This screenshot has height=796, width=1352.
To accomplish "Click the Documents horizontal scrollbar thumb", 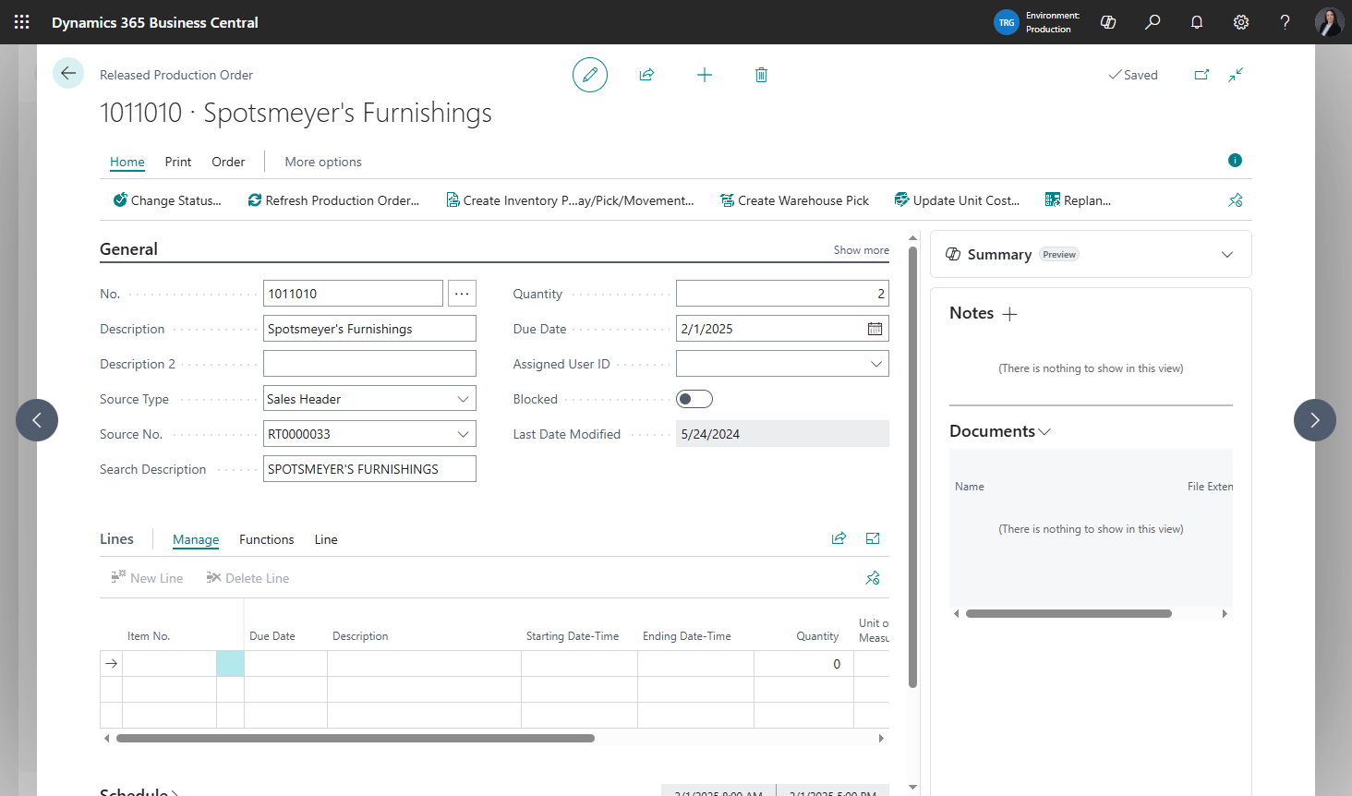I will pyautogui.click(x=1068, y=613).
